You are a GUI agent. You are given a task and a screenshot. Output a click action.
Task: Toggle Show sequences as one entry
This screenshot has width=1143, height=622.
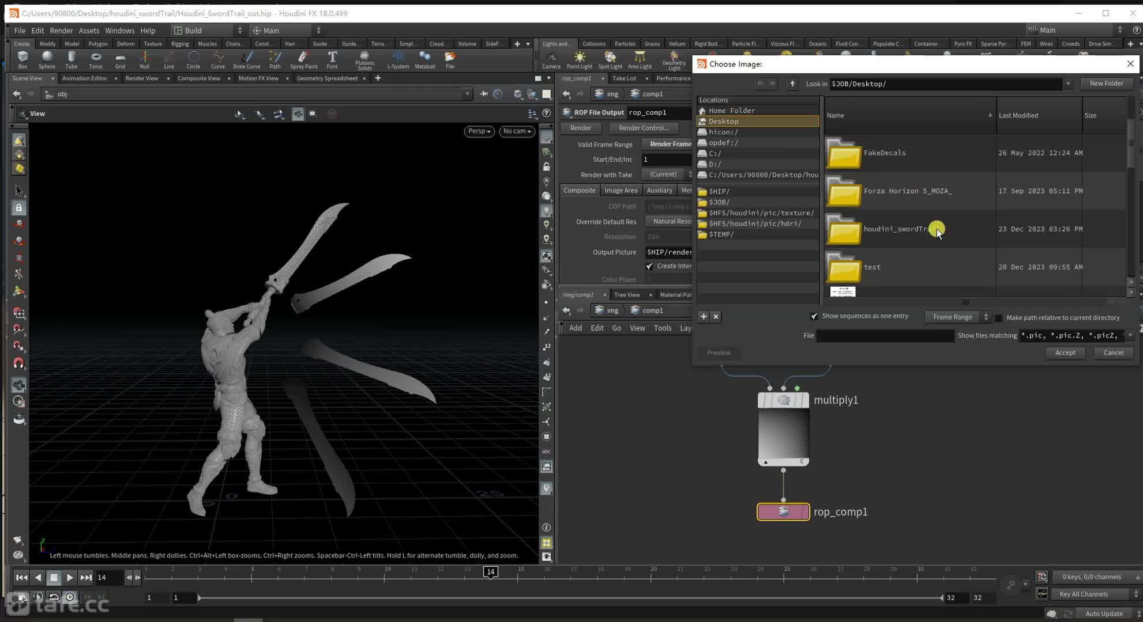[814, 316]
